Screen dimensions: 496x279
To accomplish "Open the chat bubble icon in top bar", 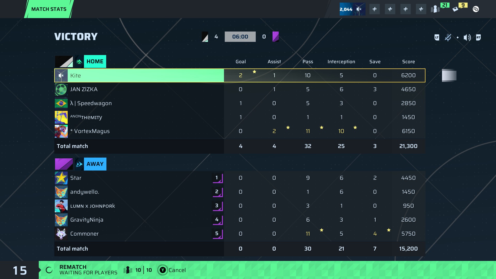I will 476,9.
